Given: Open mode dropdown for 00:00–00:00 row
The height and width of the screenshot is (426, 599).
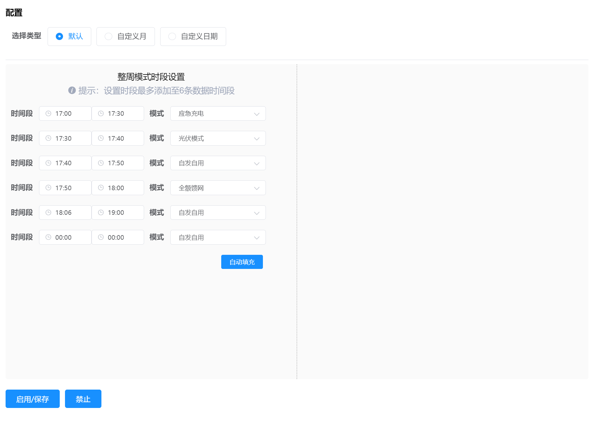Looking at the screenshot, I should pos(218,237).
